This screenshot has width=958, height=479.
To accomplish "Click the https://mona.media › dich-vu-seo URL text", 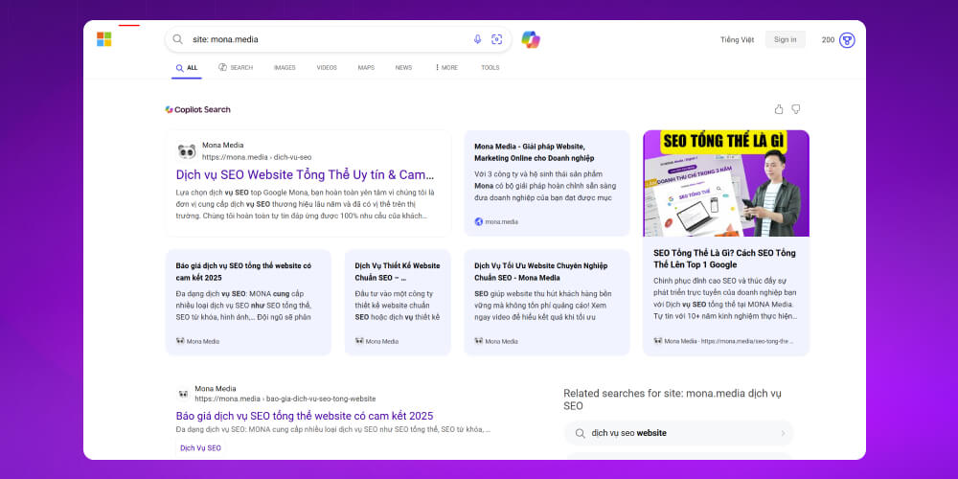I will click(x=257, y=157).
